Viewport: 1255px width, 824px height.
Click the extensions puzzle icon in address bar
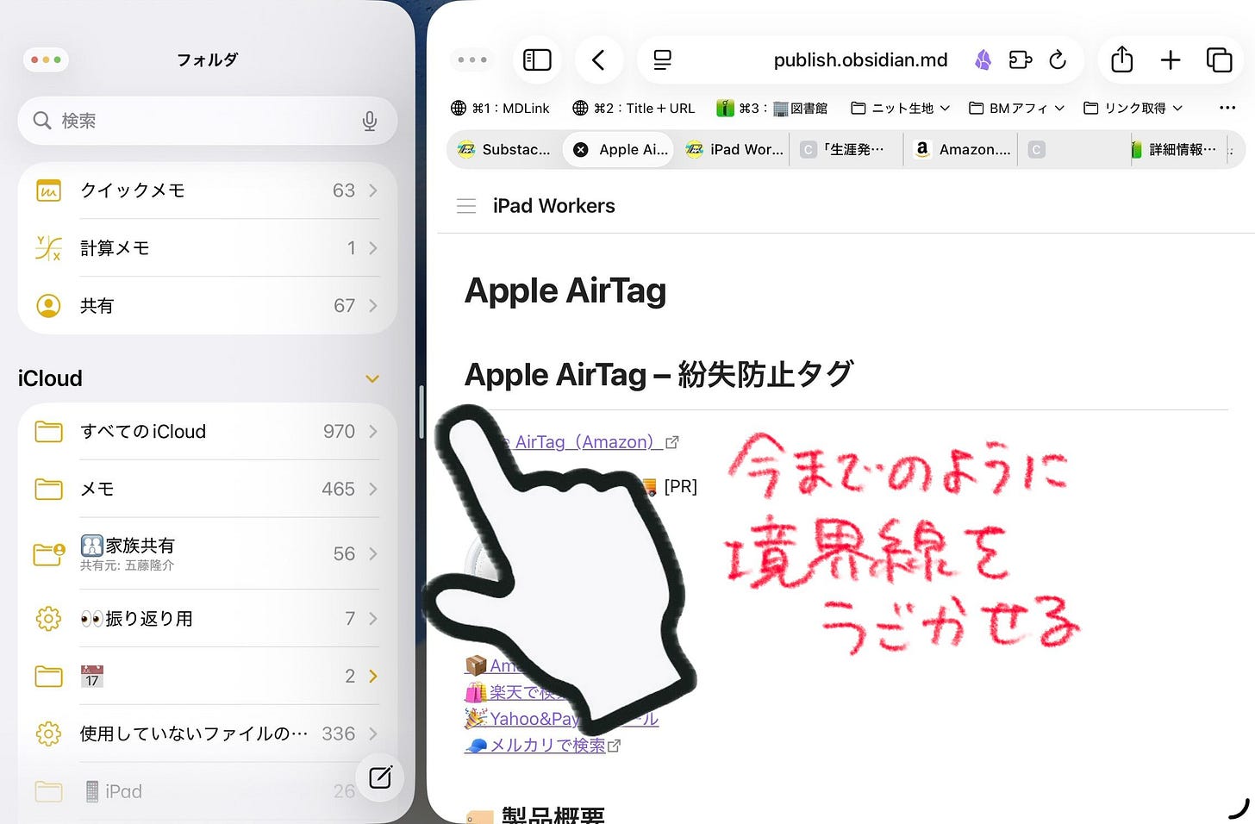(x=1020, y=59)
